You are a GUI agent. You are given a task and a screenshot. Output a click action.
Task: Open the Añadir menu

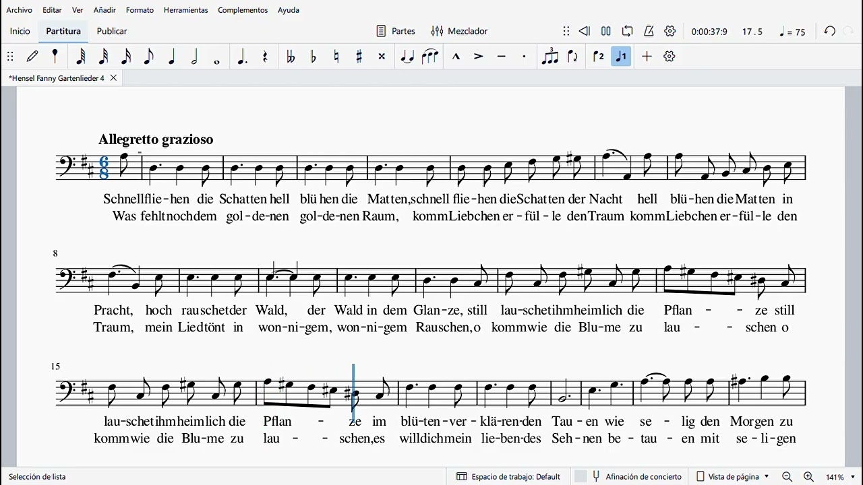[105, 10]
